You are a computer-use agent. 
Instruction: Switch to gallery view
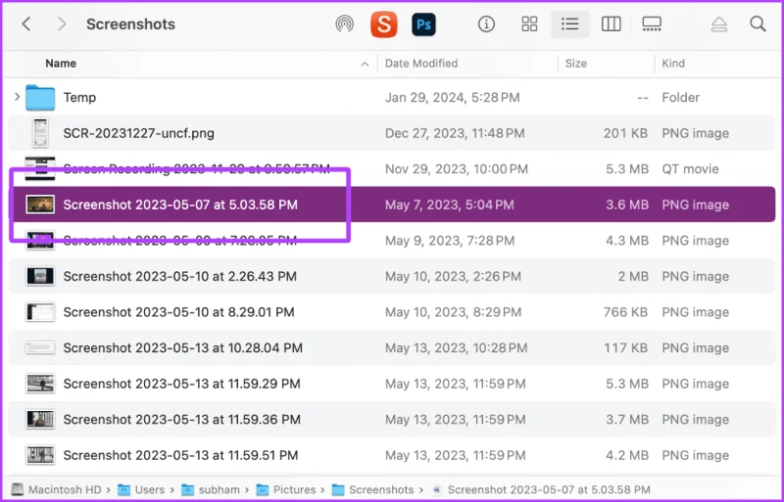point(652,23)
